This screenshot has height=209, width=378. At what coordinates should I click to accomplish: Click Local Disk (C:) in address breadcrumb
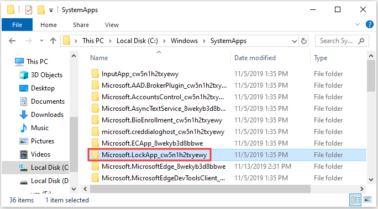click(x=137, y=41)
